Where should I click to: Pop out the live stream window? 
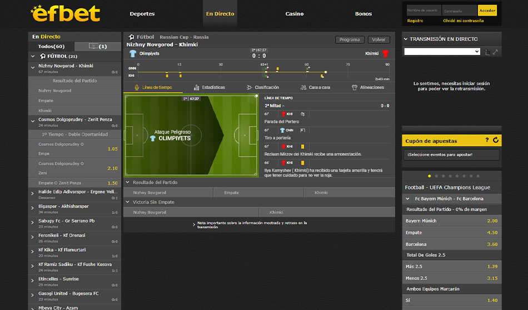[x=487, y=52]
